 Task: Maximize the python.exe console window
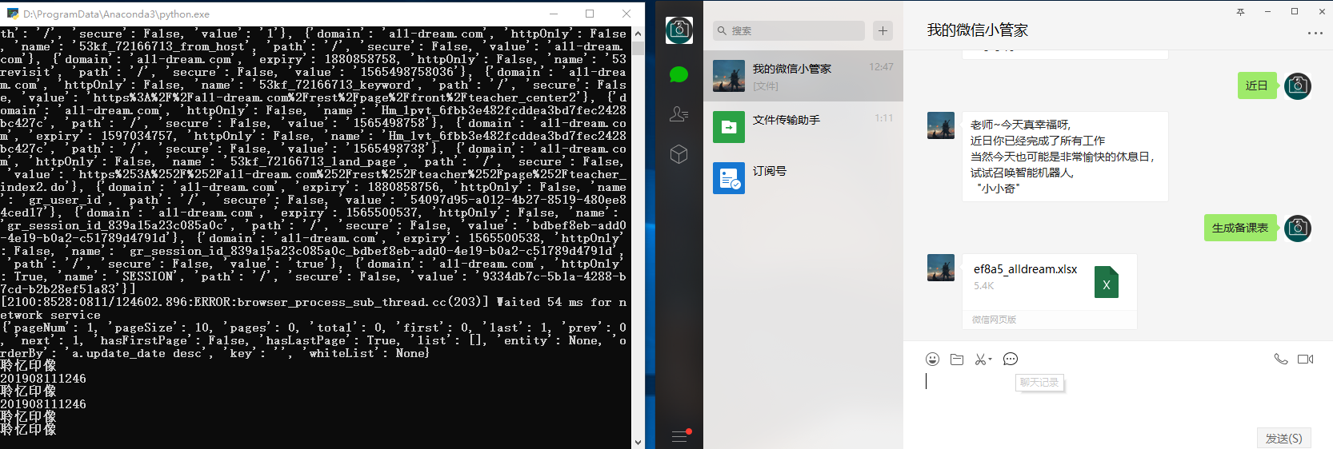590,14
